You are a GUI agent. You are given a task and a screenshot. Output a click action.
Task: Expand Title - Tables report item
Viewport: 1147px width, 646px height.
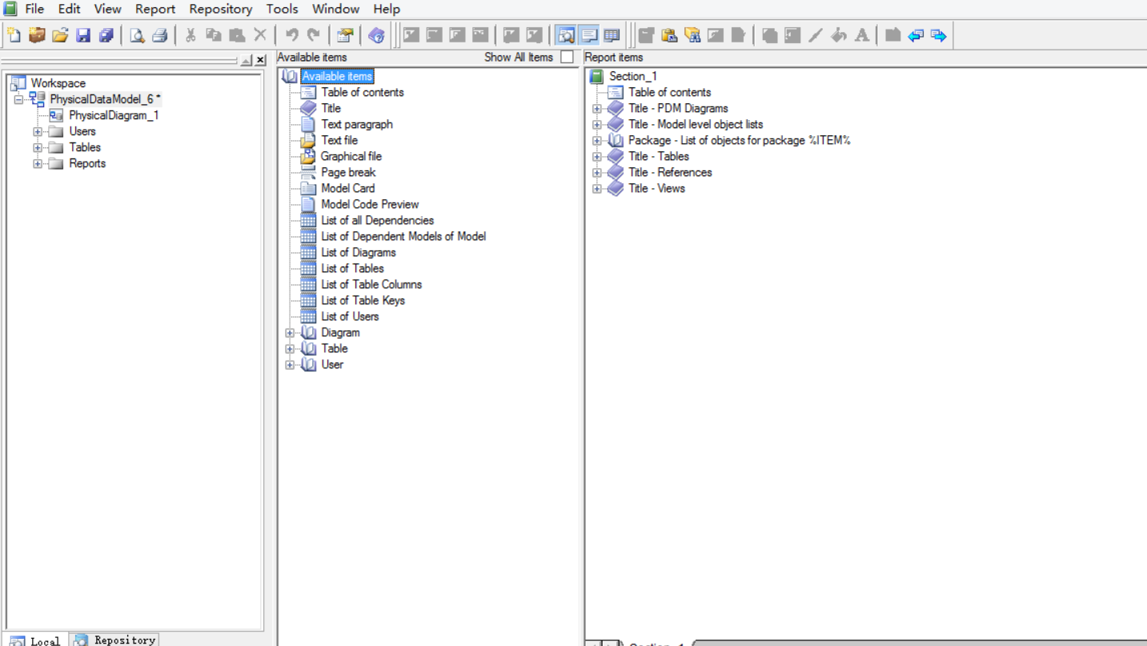597,156
